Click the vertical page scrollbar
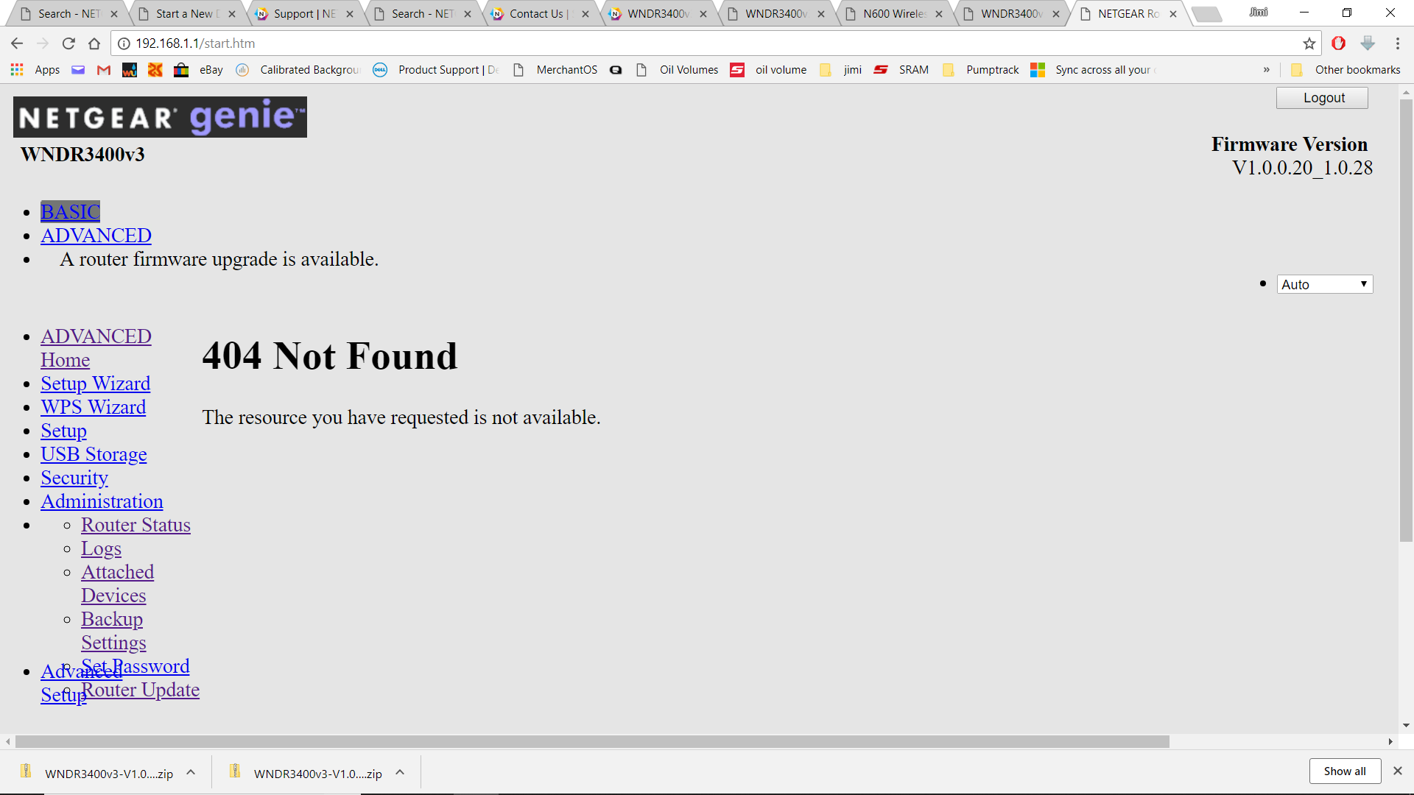Image resolution: width=1414 pixels, height=795 pixels. [1406, 320]
